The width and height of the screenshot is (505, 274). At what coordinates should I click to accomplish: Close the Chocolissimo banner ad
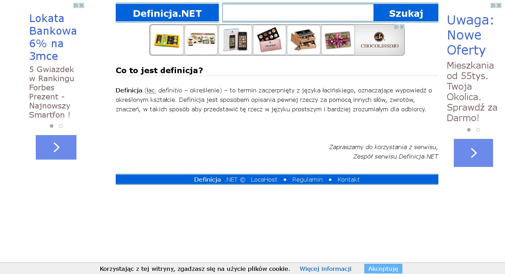click(x=402, y=27)
